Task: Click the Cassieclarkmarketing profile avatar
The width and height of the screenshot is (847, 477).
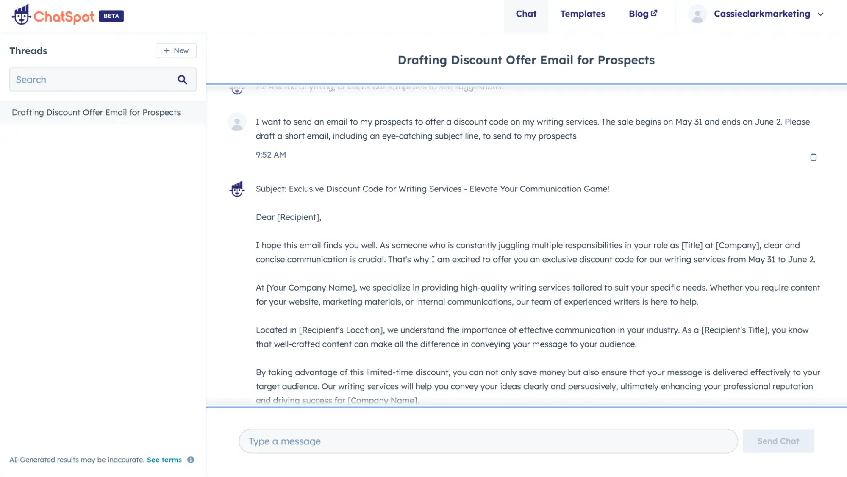Action: point(697,14)
